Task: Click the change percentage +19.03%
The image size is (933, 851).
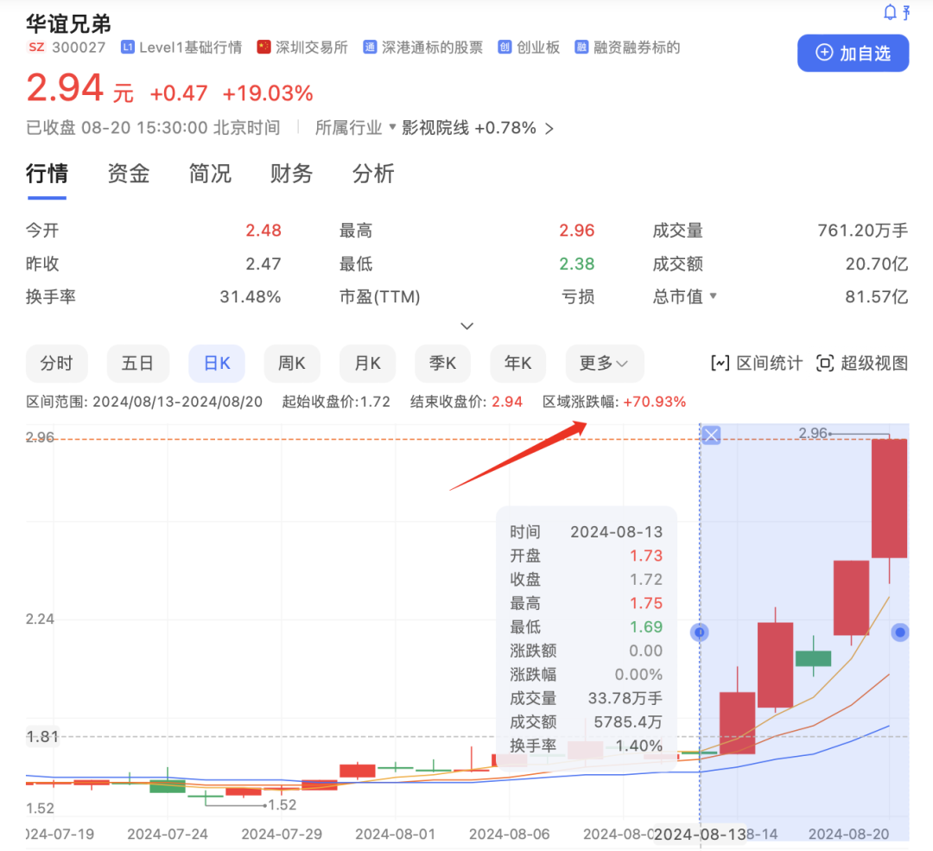Action: (x=268, y=93)
